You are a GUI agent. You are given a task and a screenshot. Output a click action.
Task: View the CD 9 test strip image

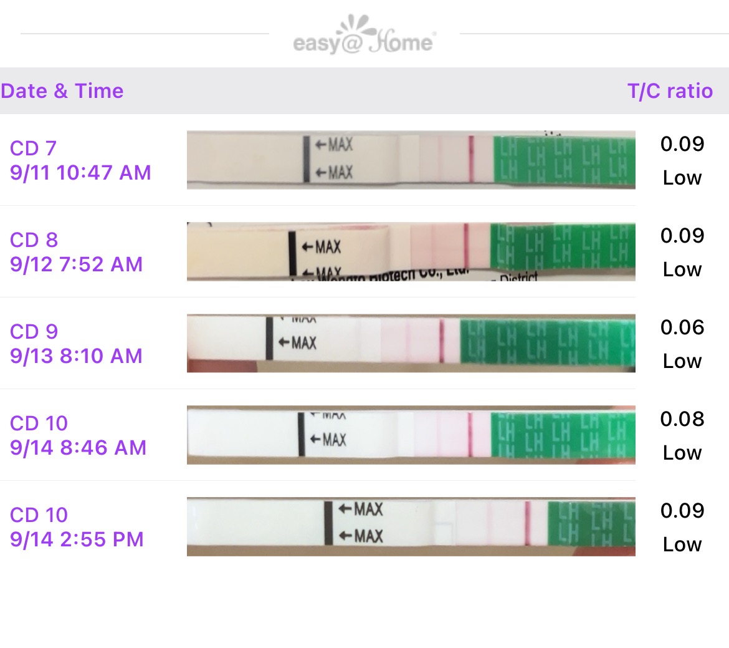(x=411, y=343)
